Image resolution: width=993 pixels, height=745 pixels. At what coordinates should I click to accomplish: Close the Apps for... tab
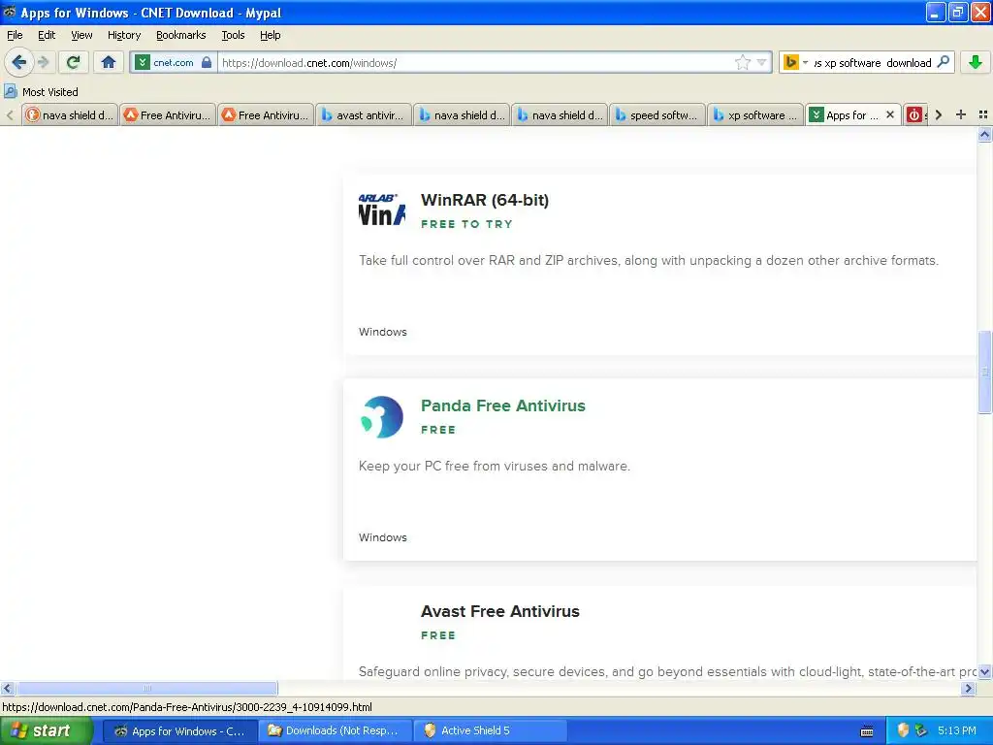[x=890, y=114]
